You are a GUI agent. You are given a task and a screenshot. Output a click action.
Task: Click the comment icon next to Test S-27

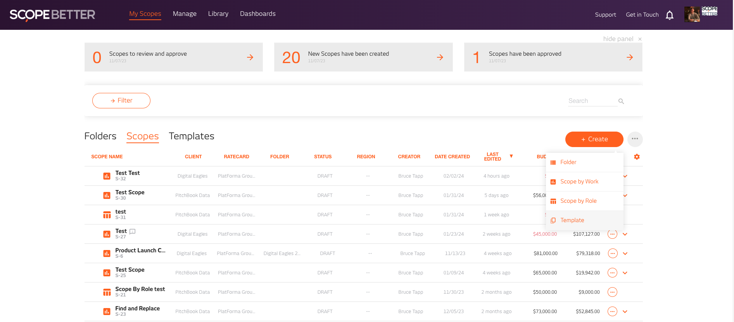[x=133, y=231]
